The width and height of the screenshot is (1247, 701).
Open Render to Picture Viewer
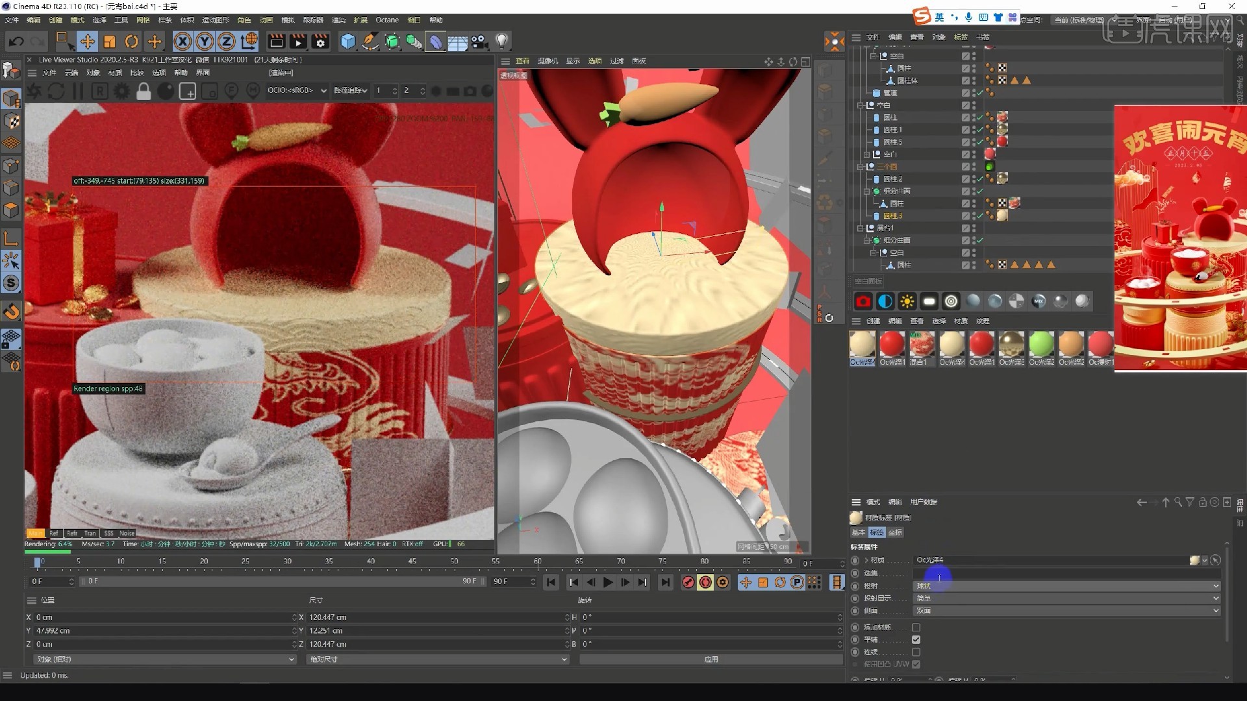[298, 42]
